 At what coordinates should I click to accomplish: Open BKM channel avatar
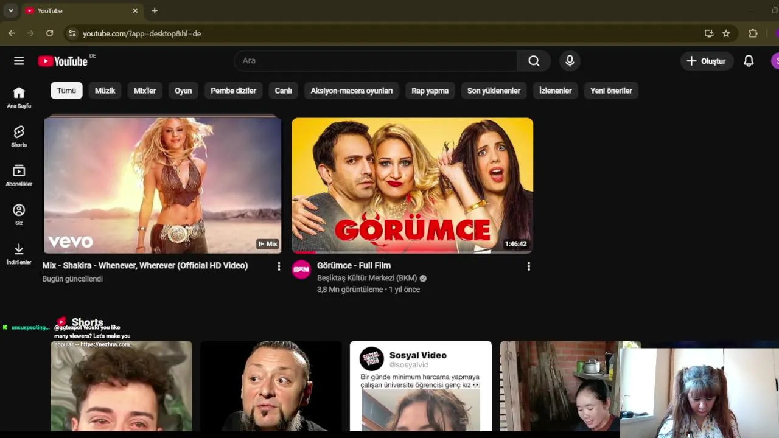click(301, 269)
